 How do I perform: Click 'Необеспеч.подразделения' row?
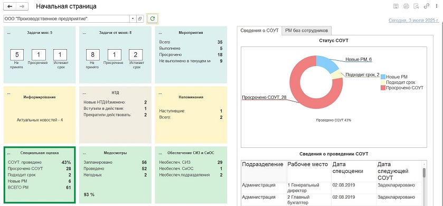191,175
